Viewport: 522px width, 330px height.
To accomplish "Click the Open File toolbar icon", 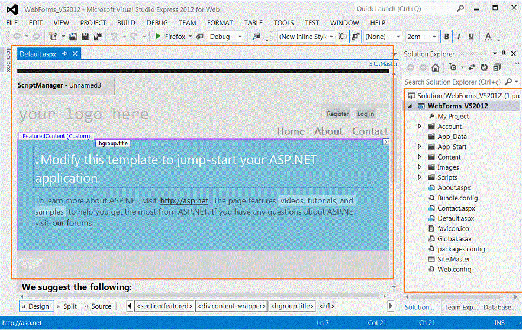I will [x=73, y=36].
